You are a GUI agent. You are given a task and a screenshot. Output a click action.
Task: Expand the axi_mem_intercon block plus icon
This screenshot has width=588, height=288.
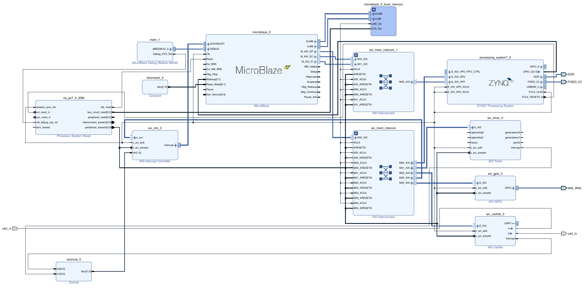(x=356, y=133)
